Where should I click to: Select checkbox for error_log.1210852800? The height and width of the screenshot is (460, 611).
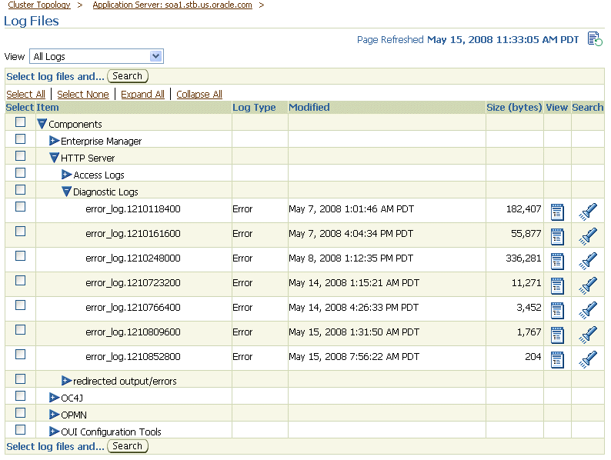click(x=20, y=355)
